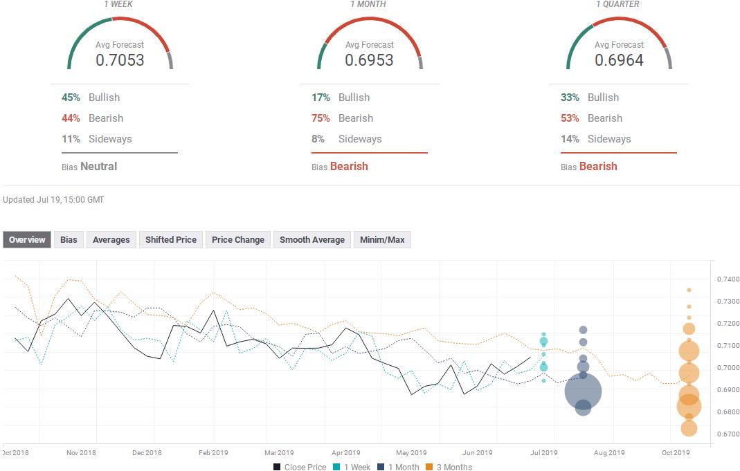740x471 pixels.
Task: Click the 1 Quarter forecast gauge
Action: [619, 44]
